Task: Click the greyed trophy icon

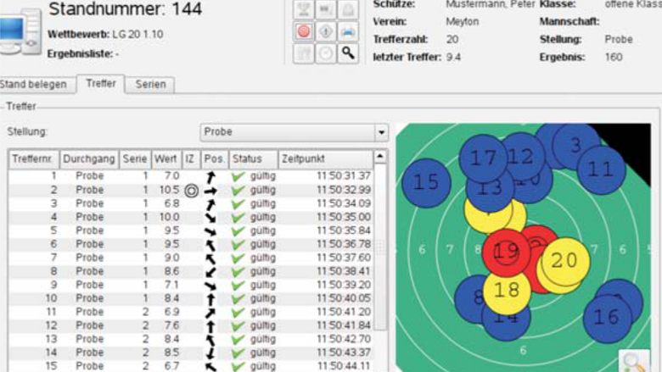Action: point(304,9)
